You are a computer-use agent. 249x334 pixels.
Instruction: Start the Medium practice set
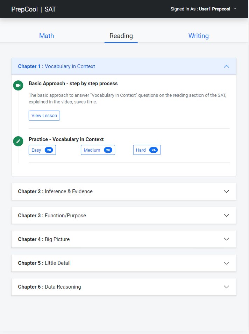click(98, 150)
